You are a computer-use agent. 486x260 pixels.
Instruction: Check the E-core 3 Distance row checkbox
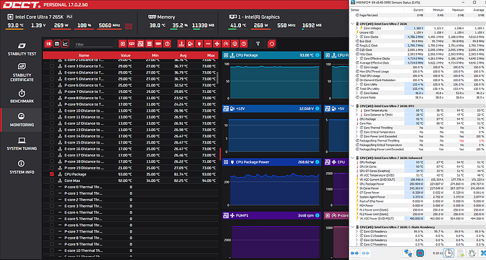52,66
